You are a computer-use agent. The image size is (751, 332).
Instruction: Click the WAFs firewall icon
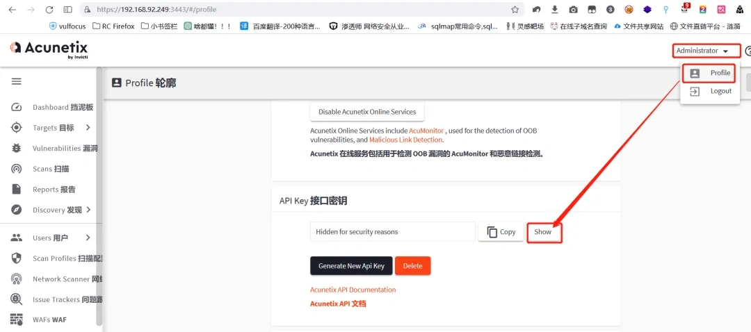(16, 319)
